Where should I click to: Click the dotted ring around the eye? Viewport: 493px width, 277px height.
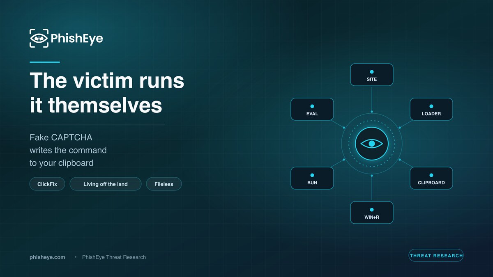372,121
